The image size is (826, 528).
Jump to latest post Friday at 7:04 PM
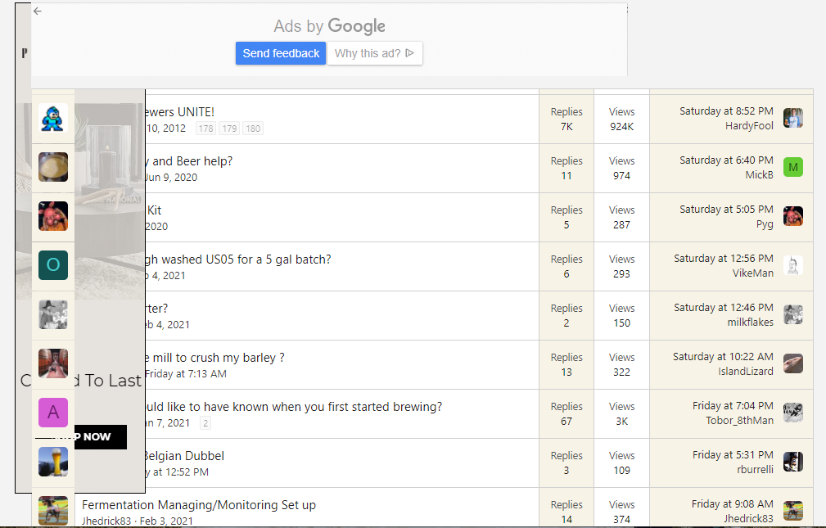click(x=733, y=406)
